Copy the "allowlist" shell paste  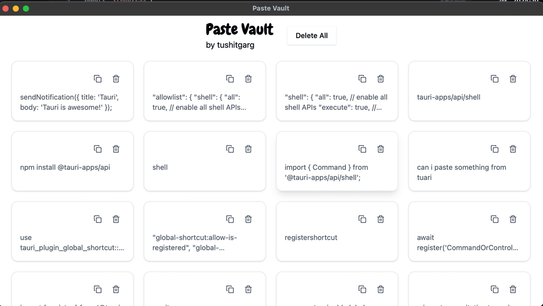coord(230,79)
